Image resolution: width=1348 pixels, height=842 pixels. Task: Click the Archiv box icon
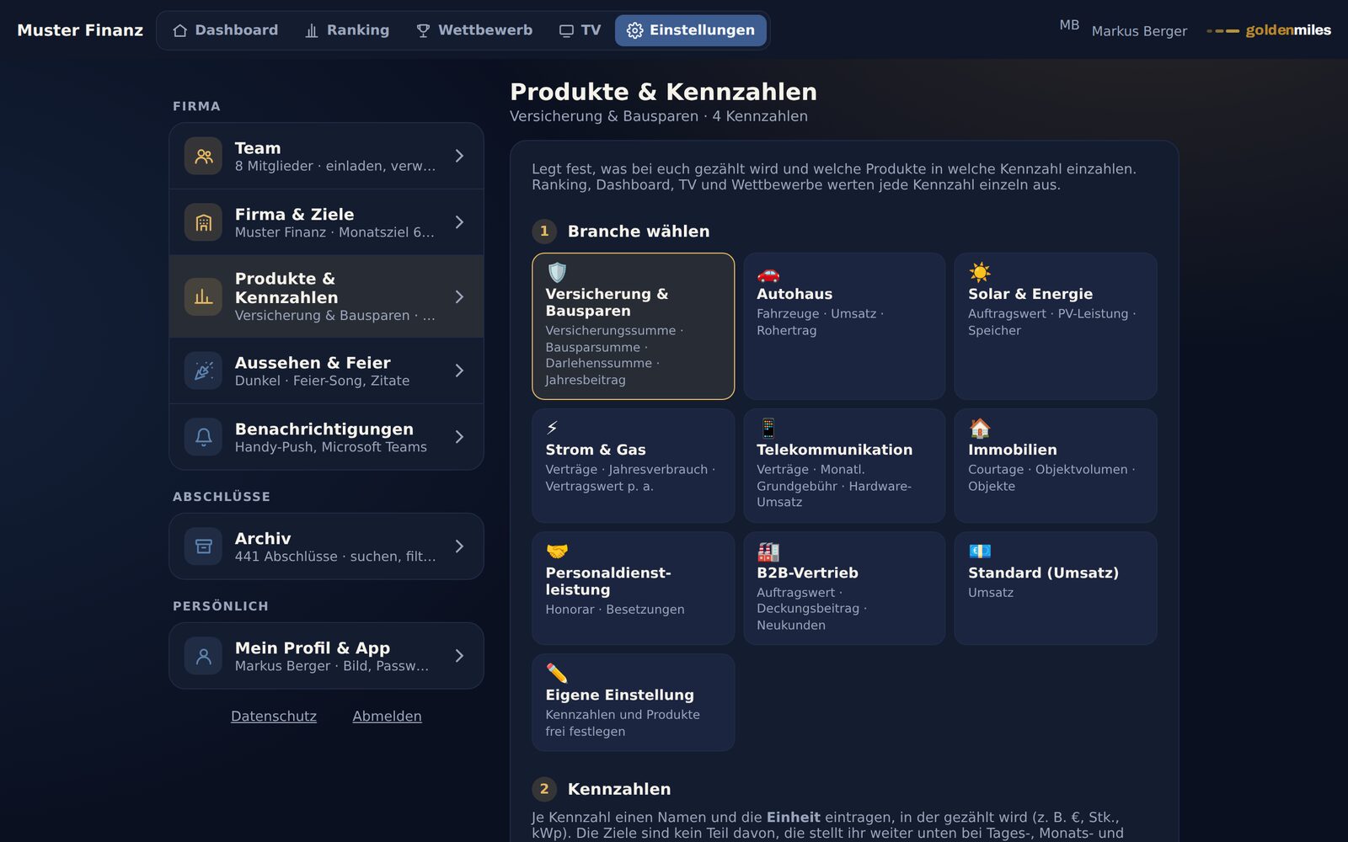click(x=203, y=546)
